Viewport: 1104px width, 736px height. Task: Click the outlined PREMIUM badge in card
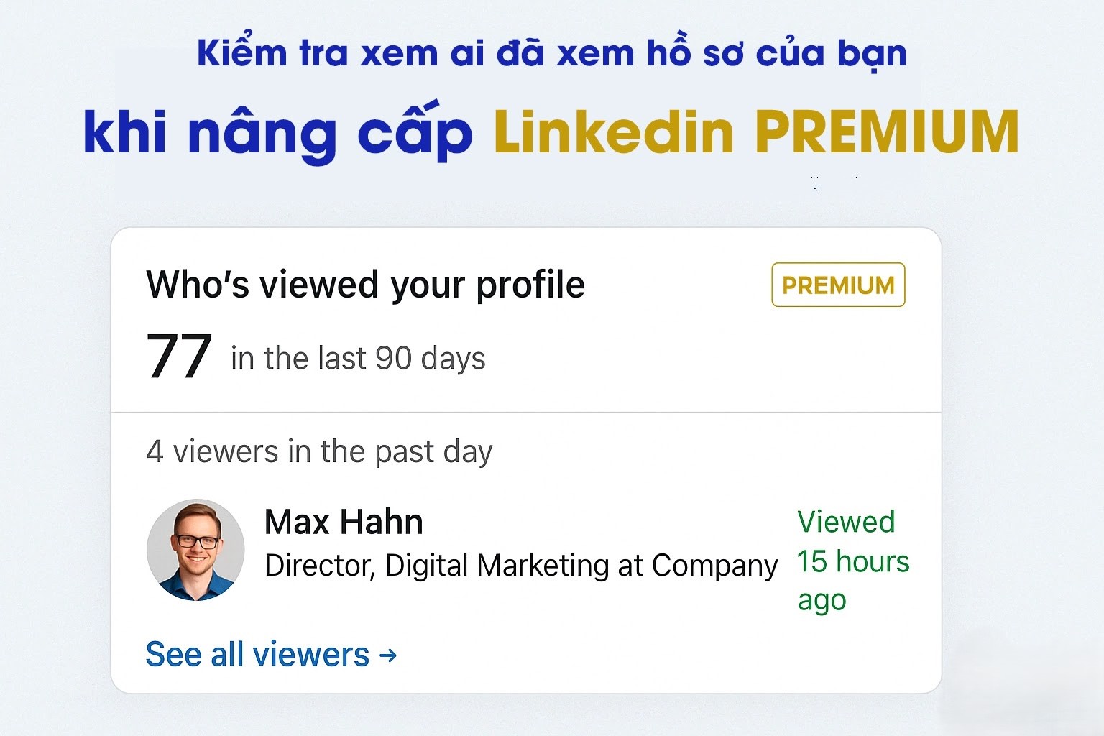[x=838, y=285]
